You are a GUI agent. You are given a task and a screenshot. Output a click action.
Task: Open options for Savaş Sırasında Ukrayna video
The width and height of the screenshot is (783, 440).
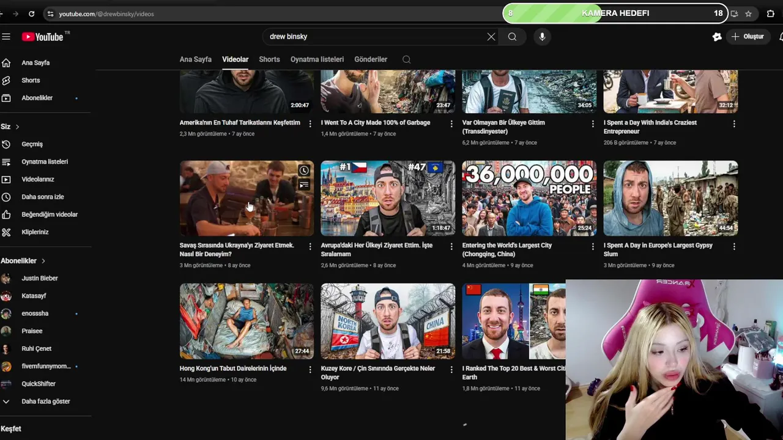pyautogui.click(x=310, y=247)
